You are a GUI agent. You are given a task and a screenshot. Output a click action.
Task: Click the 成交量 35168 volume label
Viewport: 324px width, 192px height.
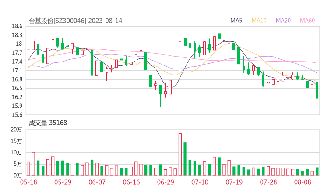48,123
